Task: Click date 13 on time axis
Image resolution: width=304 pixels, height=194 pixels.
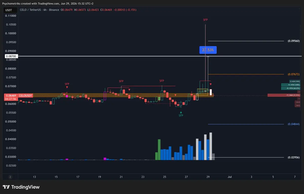Action: (x=34, y=177)
